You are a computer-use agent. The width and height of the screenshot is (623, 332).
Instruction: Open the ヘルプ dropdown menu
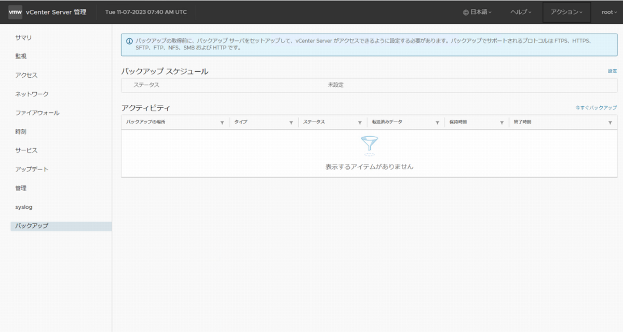click(x=521, y=12)
